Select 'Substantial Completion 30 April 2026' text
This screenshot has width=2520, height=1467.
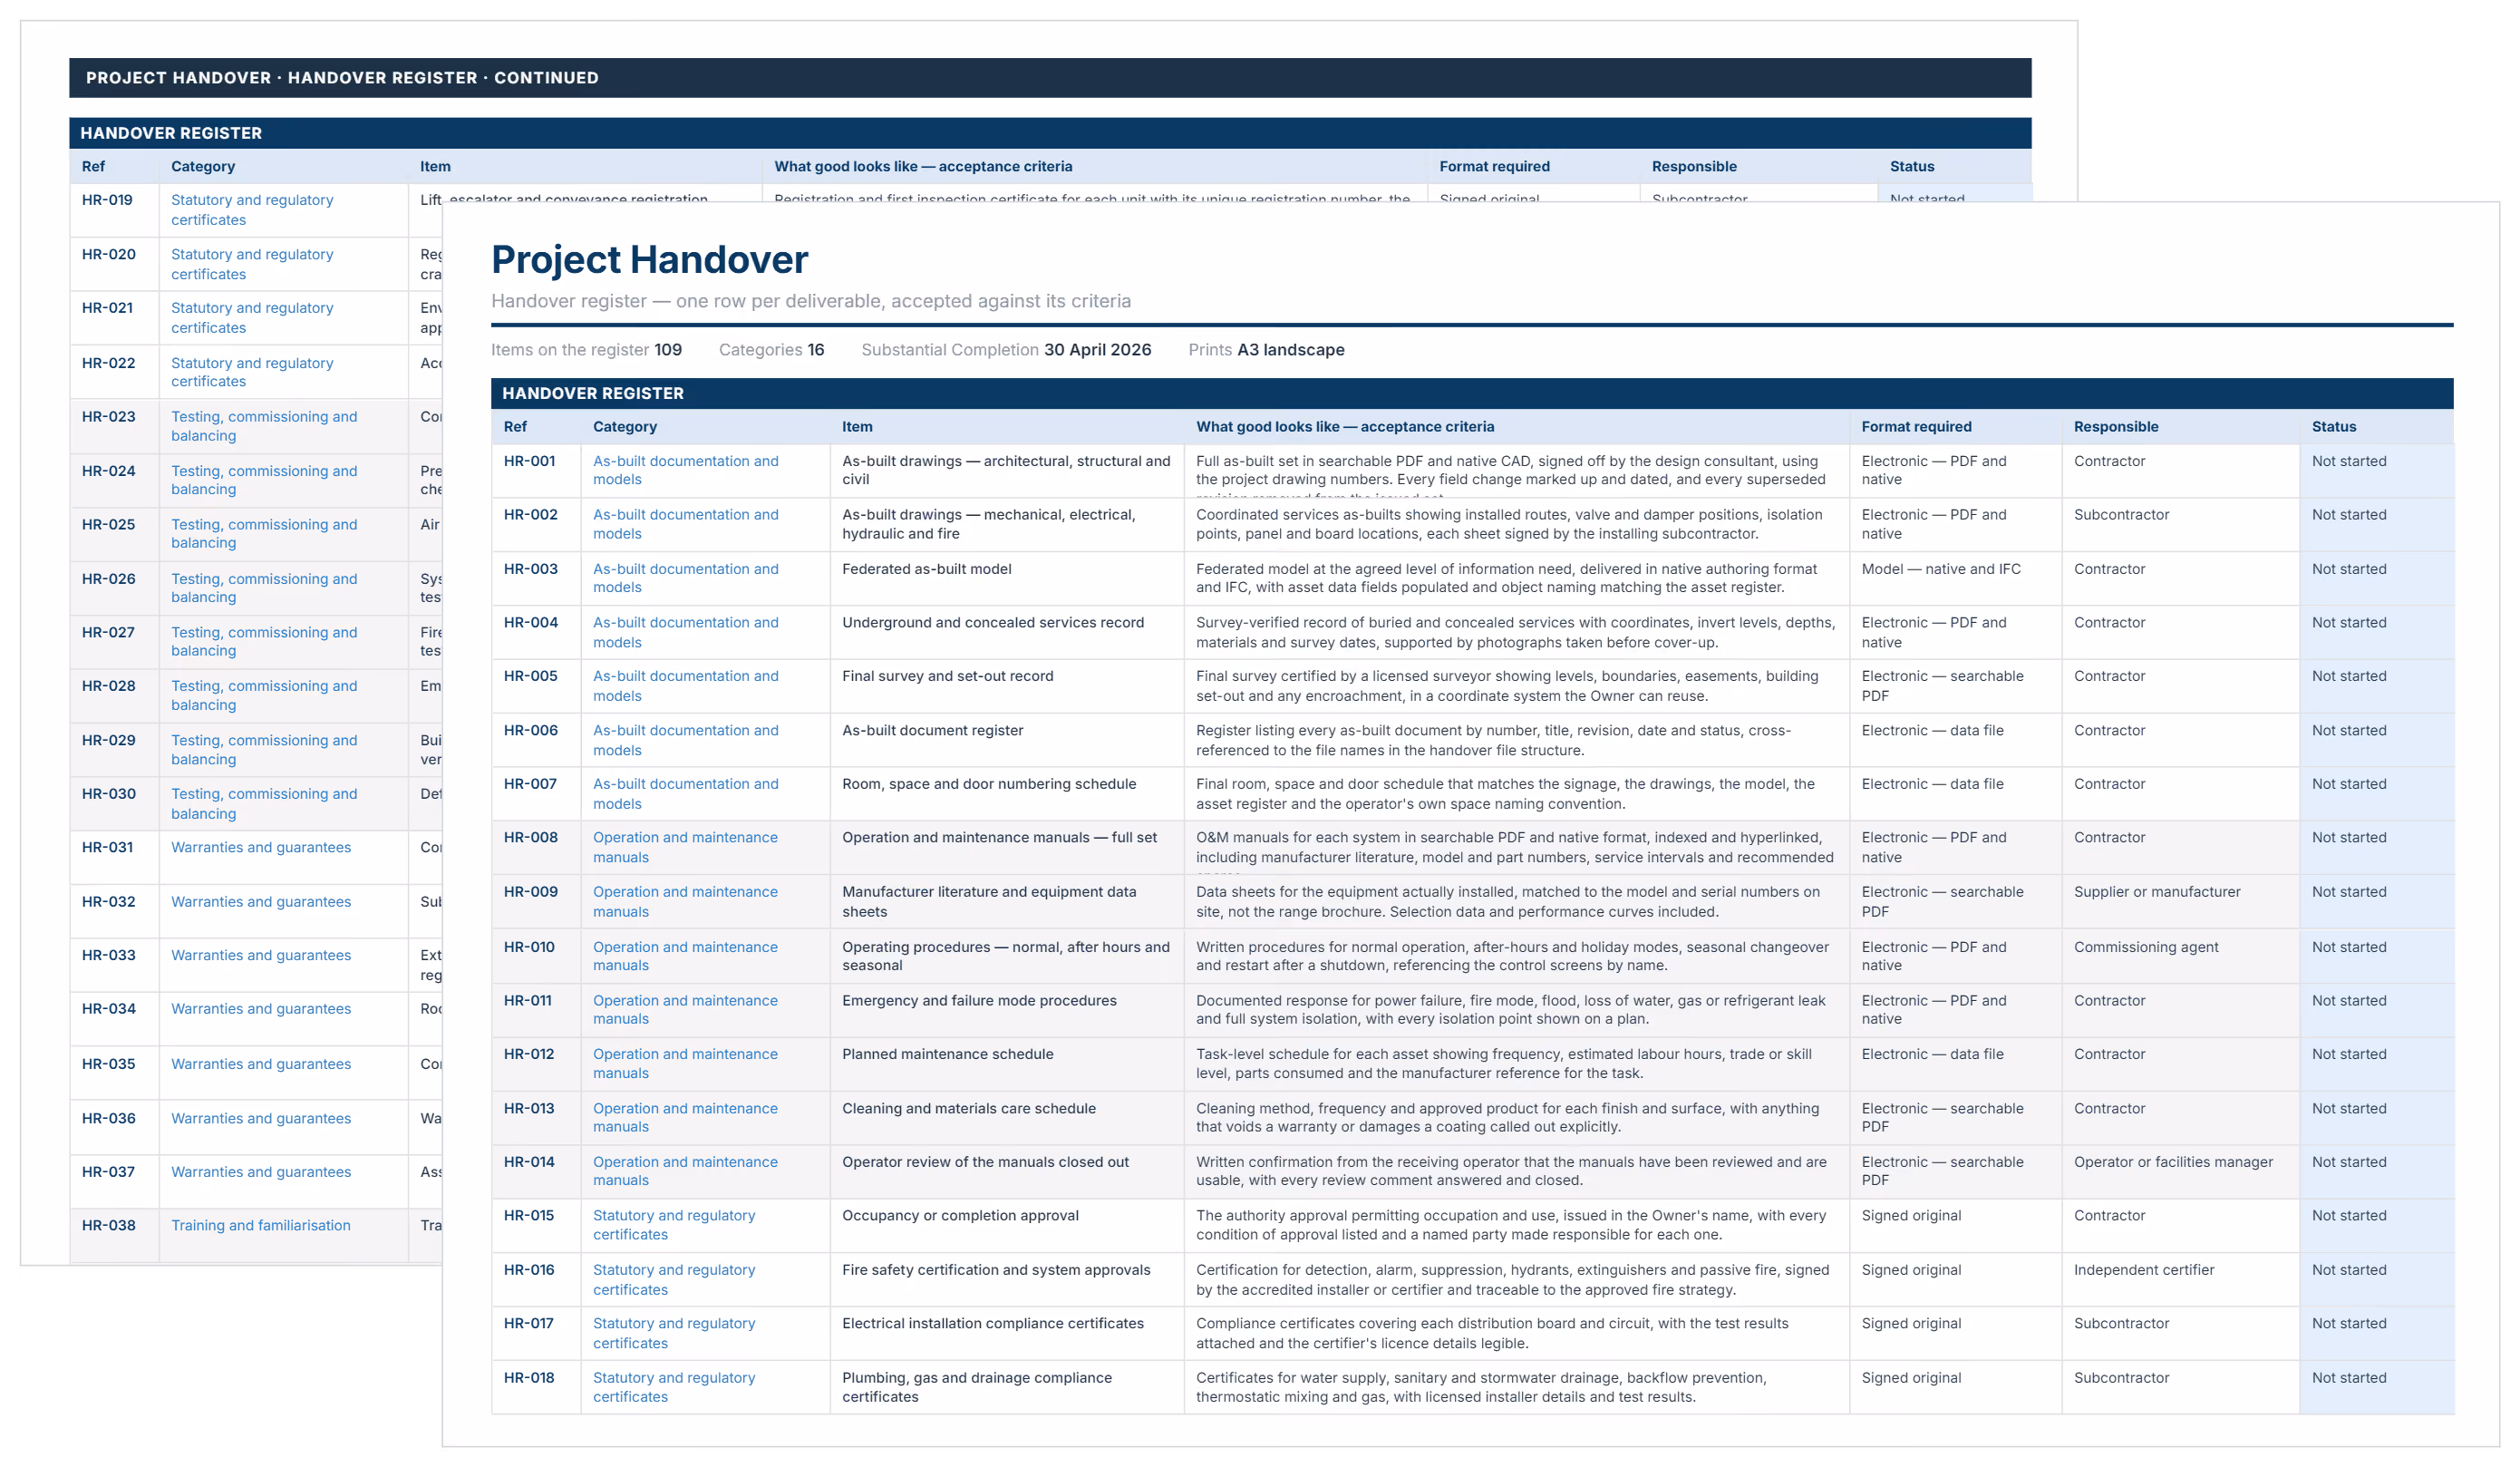pos(1006,350)
